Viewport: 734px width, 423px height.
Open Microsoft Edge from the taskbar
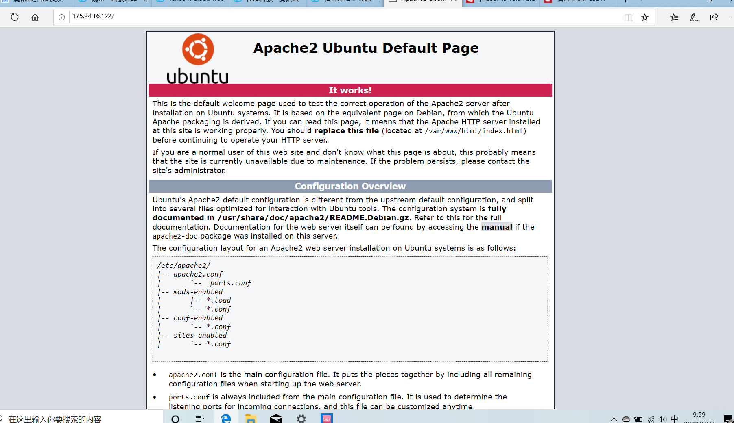226,419
